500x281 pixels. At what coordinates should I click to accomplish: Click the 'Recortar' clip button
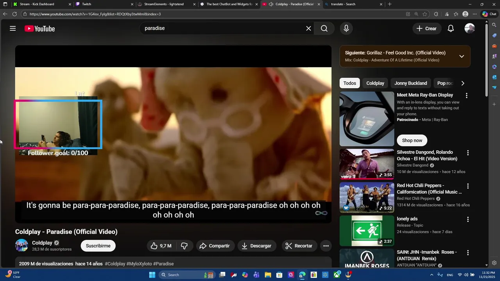point(299,246)
